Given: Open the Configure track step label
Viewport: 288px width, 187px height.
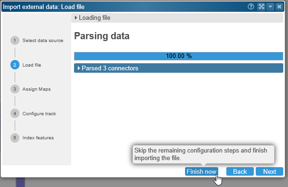Looking at the screenshot, I should pyautogui.click(x=39, y=113).
